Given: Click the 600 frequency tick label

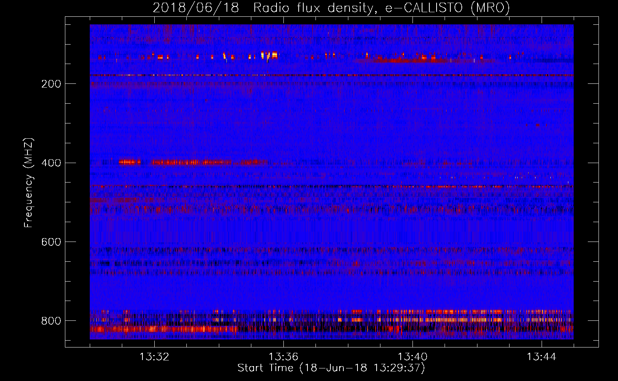Looking at the screenshot, I should (51, 242).
